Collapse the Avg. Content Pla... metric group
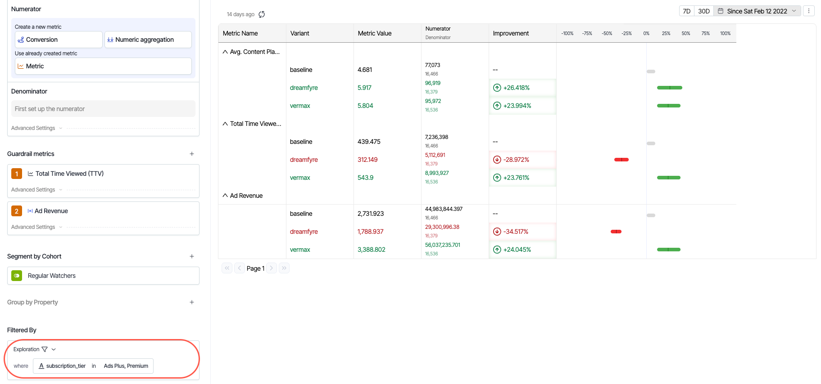Image resolution: width=821 pixels, height=384 pixels. coord(225,52)
